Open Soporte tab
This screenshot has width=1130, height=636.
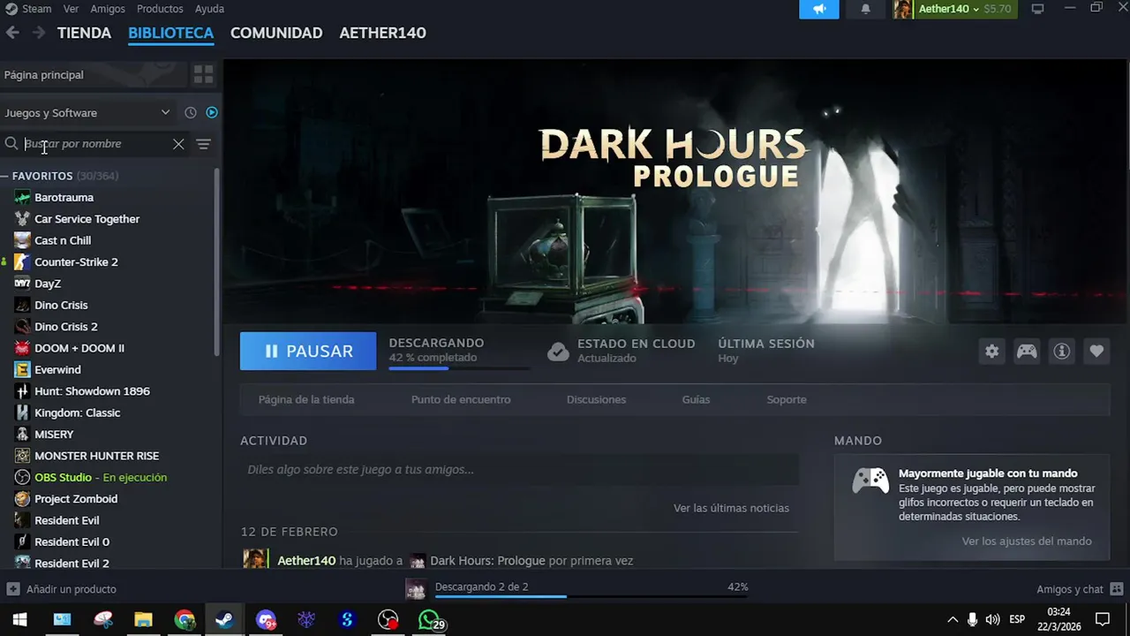[x=787, y=399]
